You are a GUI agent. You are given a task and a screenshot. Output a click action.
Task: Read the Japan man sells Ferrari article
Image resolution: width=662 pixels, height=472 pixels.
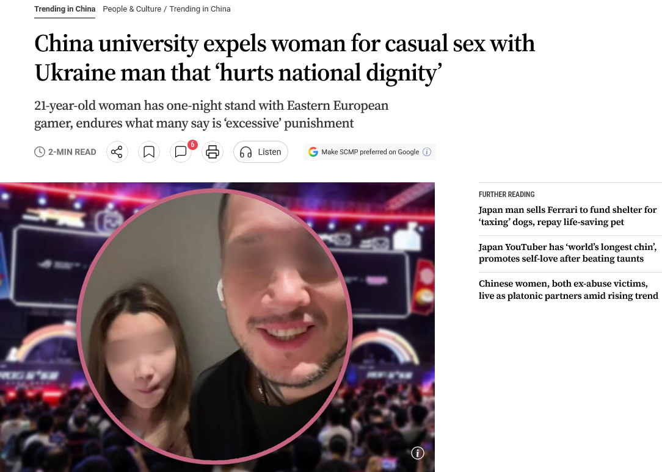point(567,216)
